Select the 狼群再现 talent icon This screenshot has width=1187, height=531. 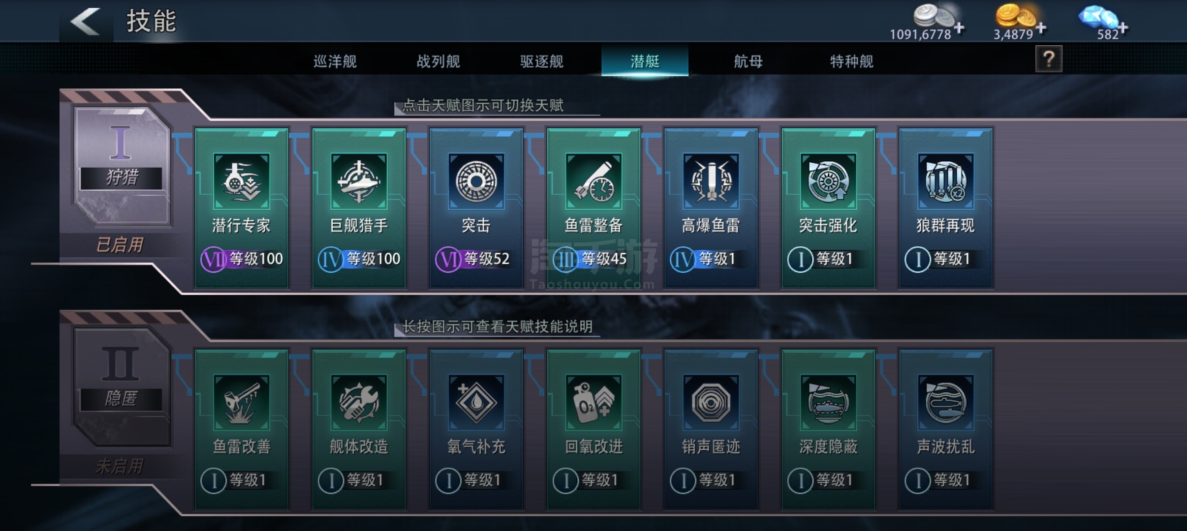(x=945, y=181)
